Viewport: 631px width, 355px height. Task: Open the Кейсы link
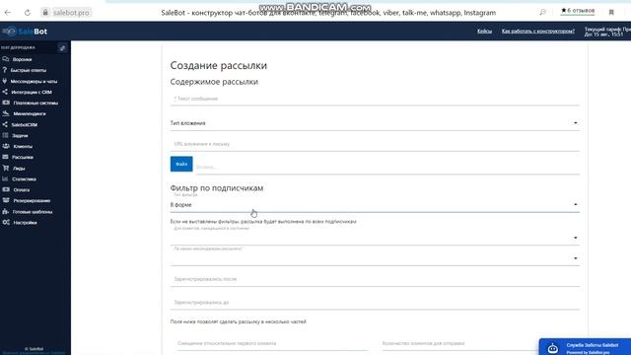484,31
